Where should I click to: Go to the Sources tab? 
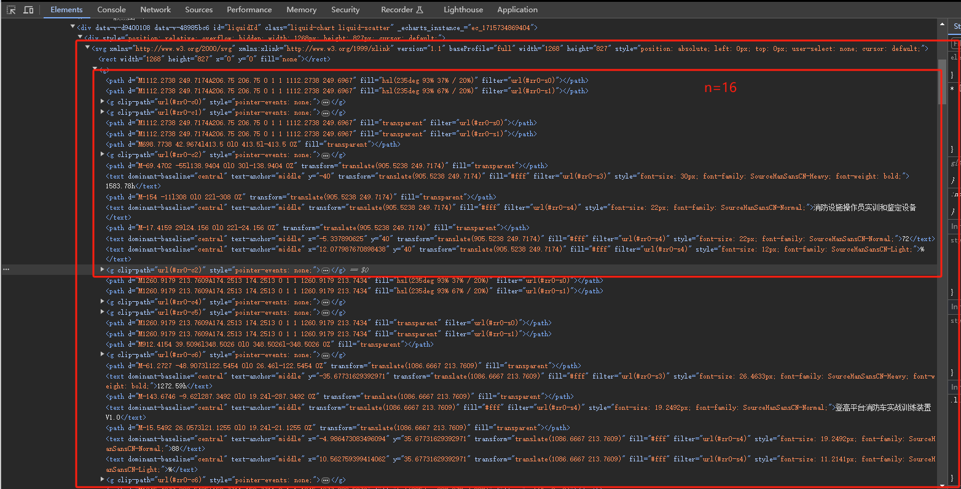pos(199,10)
